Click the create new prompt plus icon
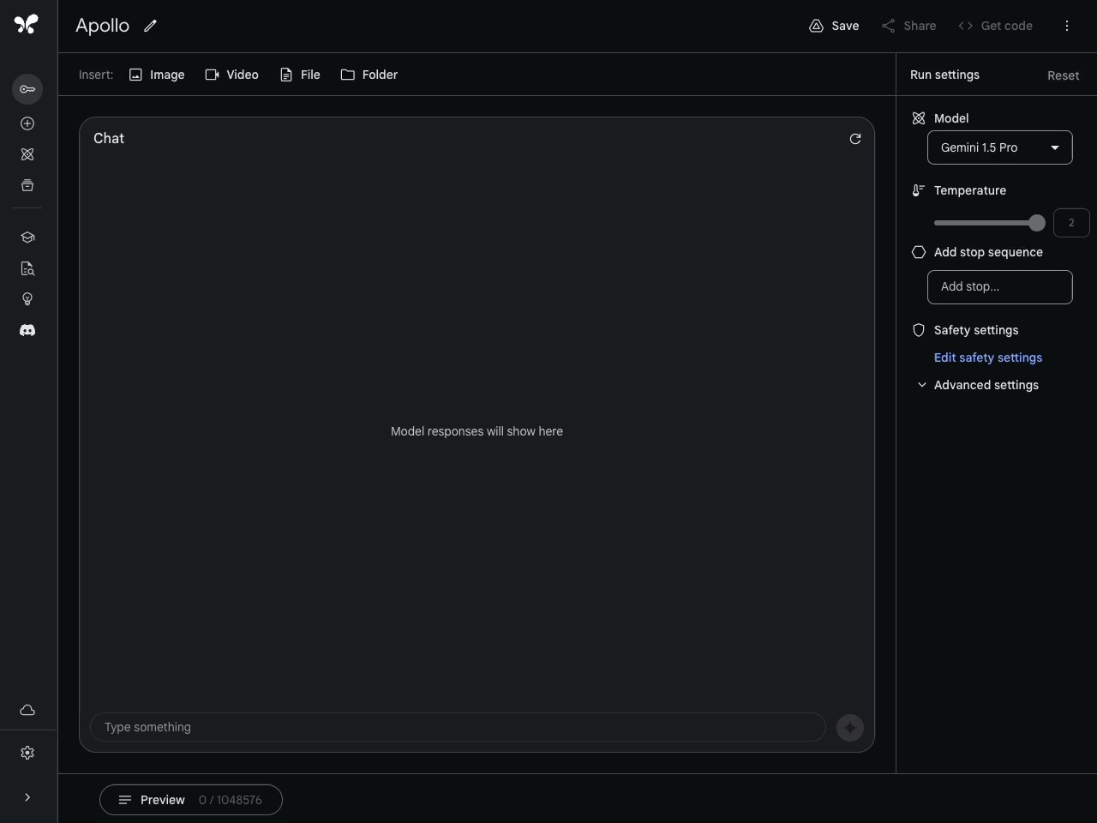 pyautogui.click(x=27, y=123)
